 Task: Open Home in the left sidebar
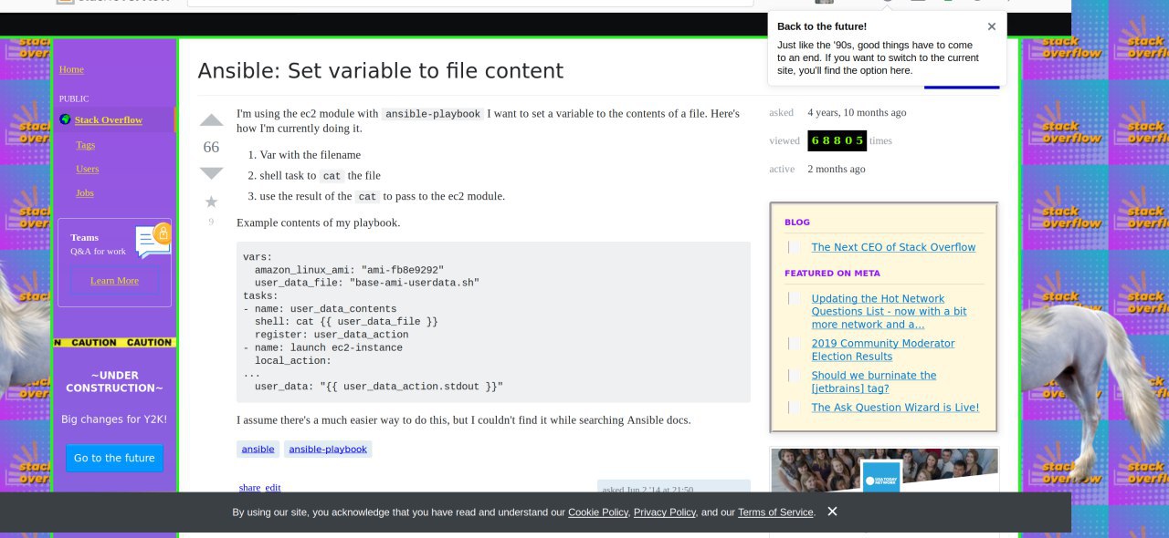click(71, 69)
